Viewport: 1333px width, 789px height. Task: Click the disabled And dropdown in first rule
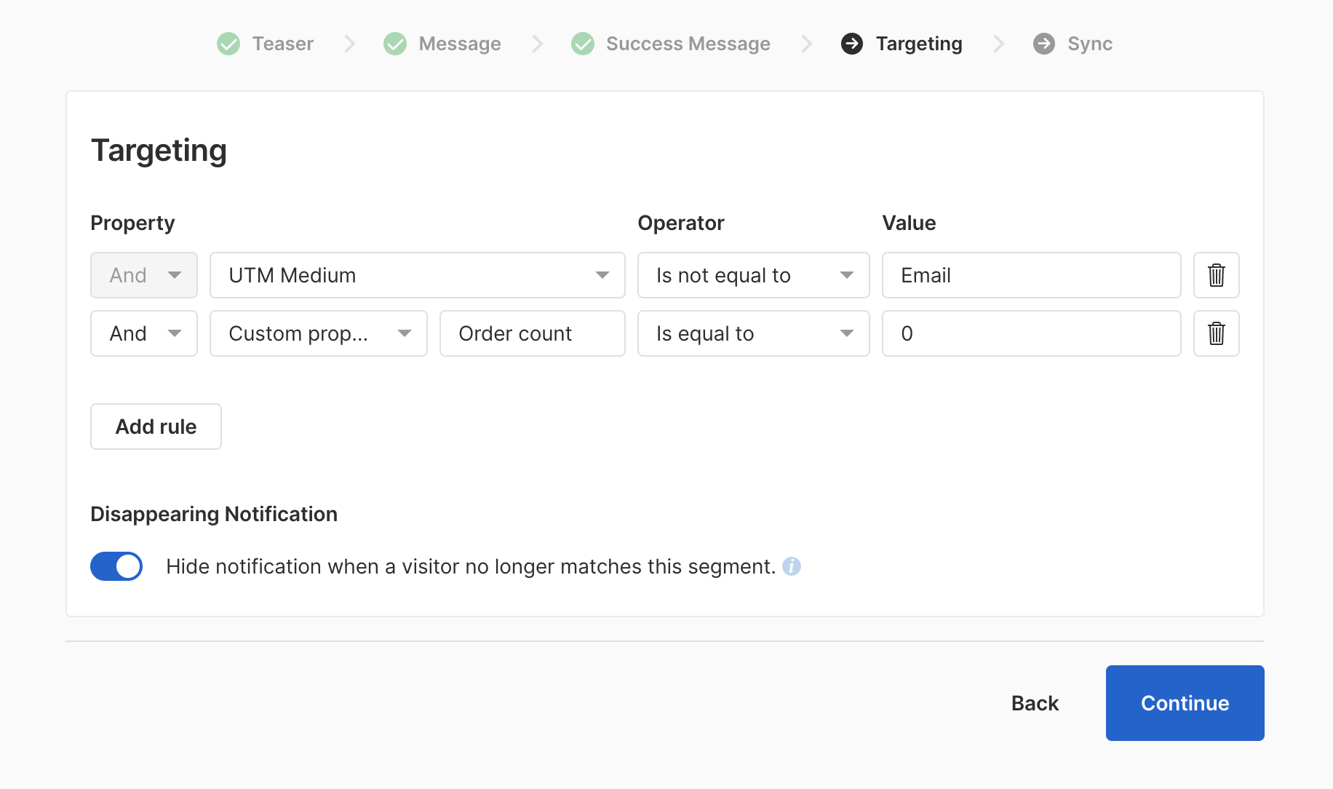[144, 275]
